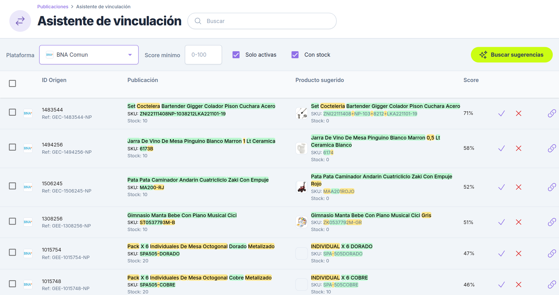
Task: Accept Pata Pata Caminador suggestion
Action: tap(502, 187)
